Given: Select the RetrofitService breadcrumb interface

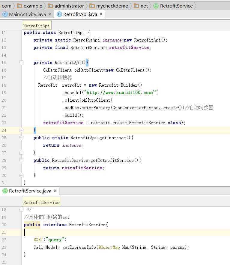Looking at the screenshot, I should click(x=173, y=6).
